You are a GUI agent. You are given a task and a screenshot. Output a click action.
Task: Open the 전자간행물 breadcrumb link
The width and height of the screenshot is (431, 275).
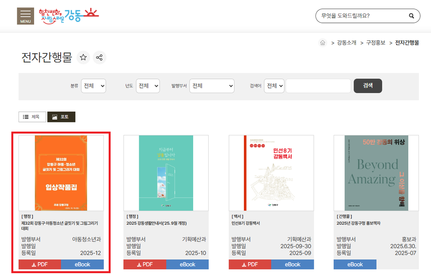point(407,43)
